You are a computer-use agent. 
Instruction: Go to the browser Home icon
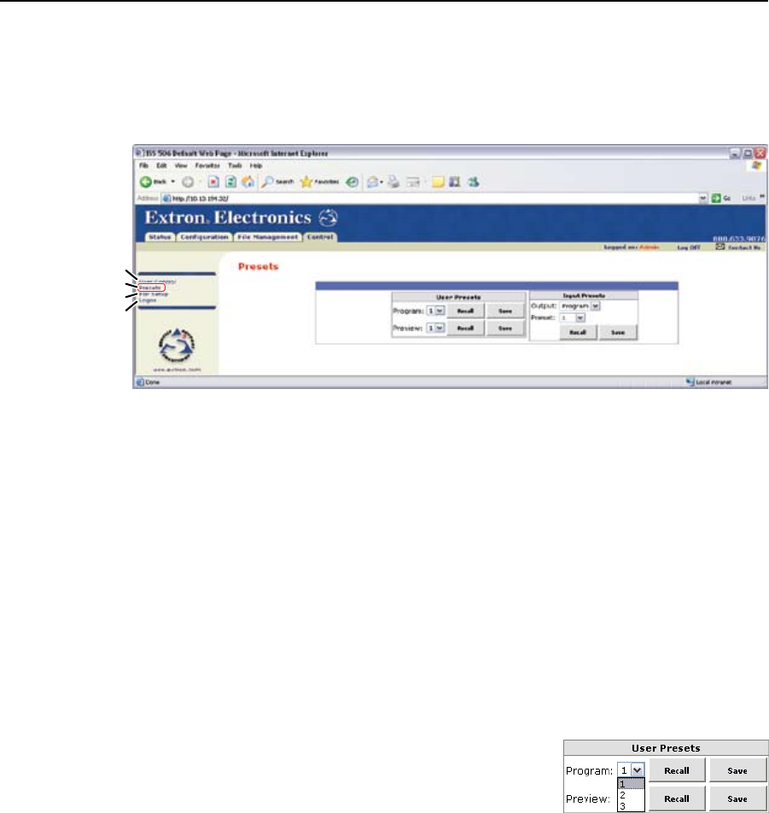[248, 183]
